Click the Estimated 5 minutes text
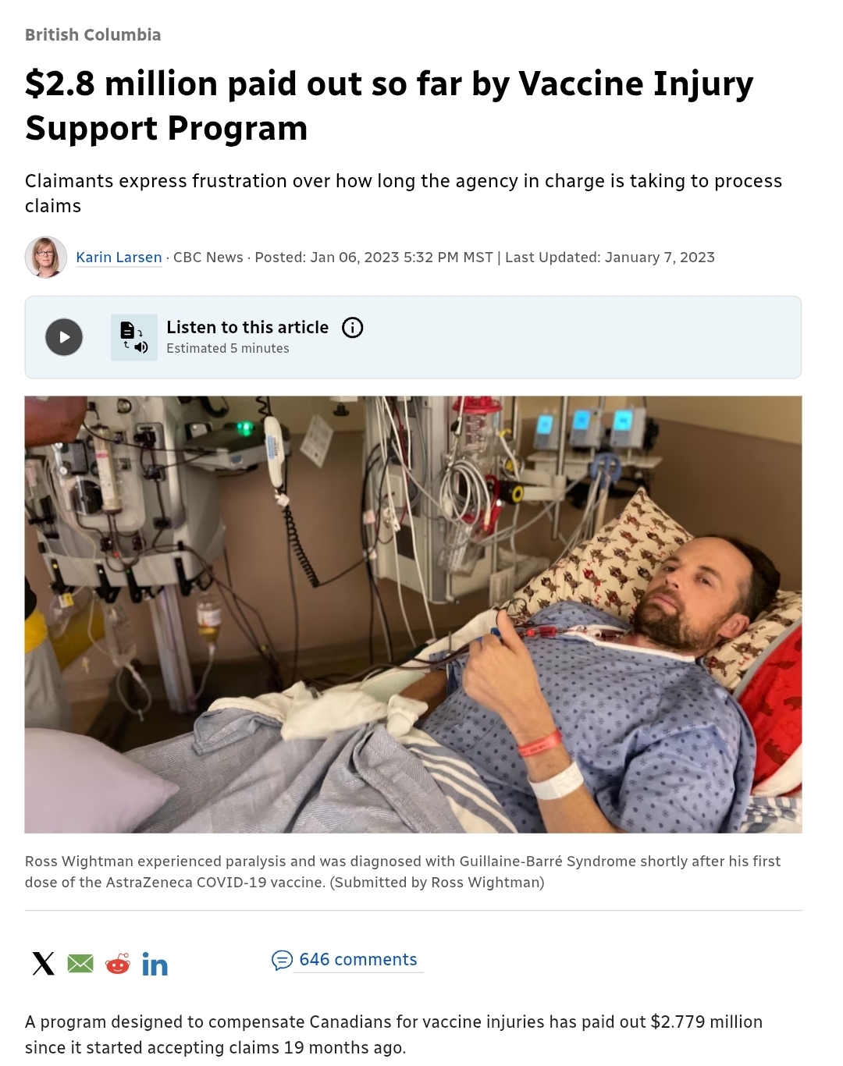 [x=228, y=349]
